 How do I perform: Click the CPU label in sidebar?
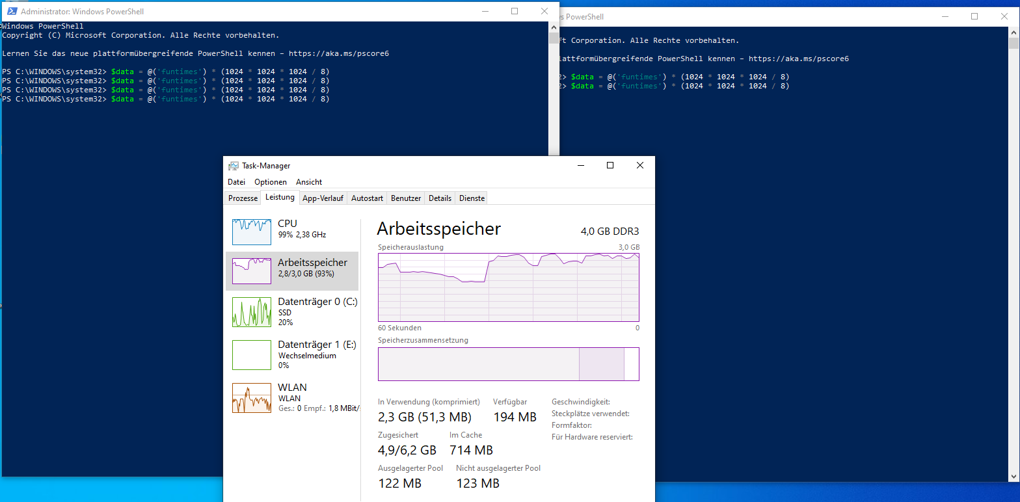[288, 223]
